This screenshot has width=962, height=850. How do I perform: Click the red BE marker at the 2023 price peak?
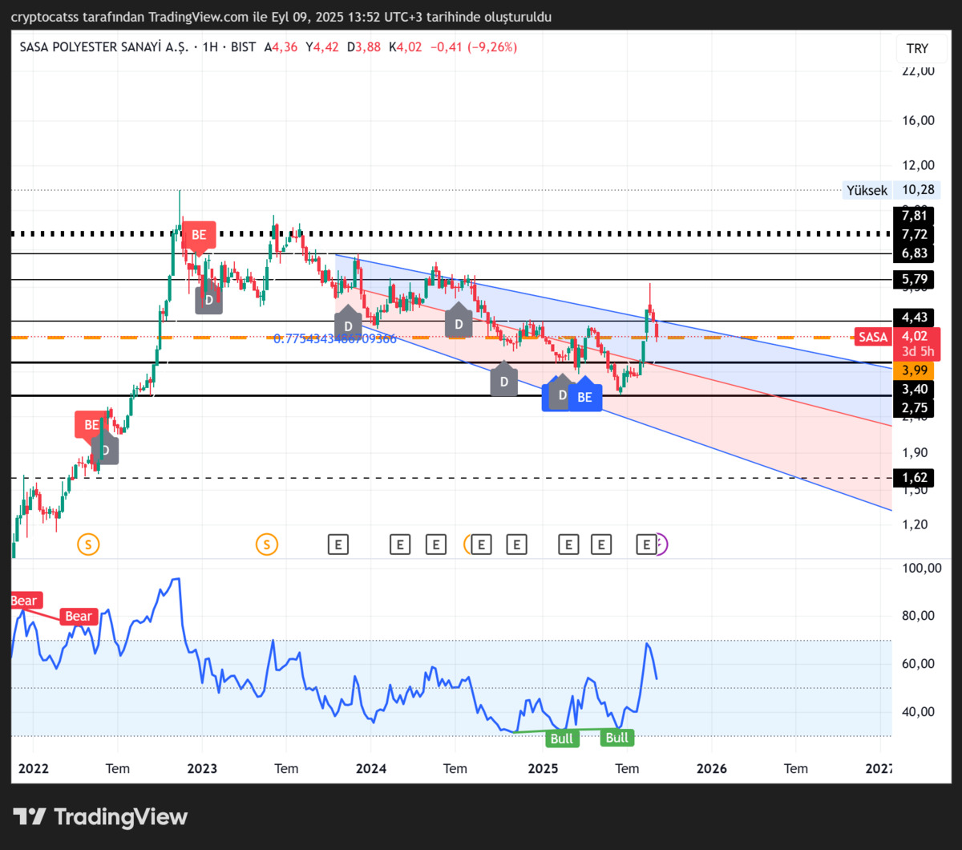[199, 237]
